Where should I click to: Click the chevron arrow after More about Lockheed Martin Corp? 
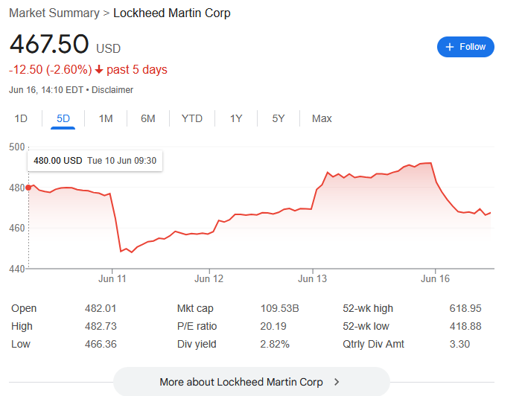[x=337, y=382]
